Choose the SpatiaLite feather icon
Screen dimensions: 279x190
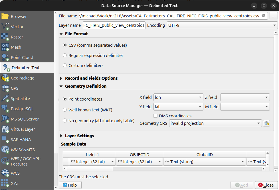[x=5, y=99]
